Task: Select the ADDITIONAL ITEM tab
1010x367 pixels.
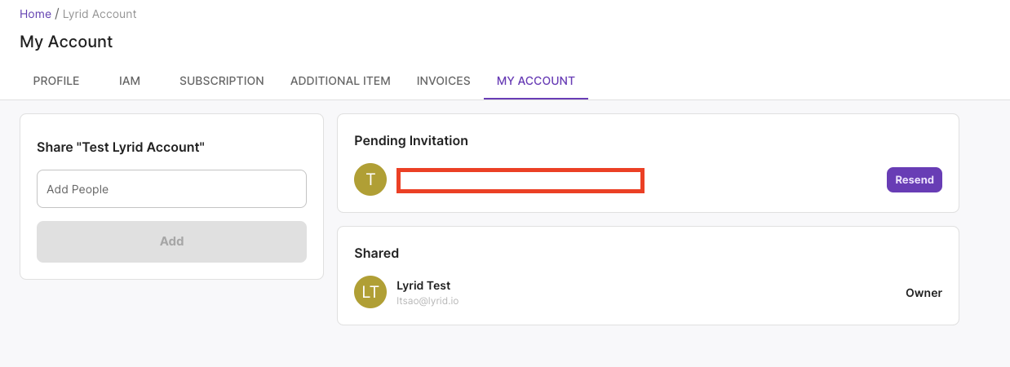Action: pos(340,81)
